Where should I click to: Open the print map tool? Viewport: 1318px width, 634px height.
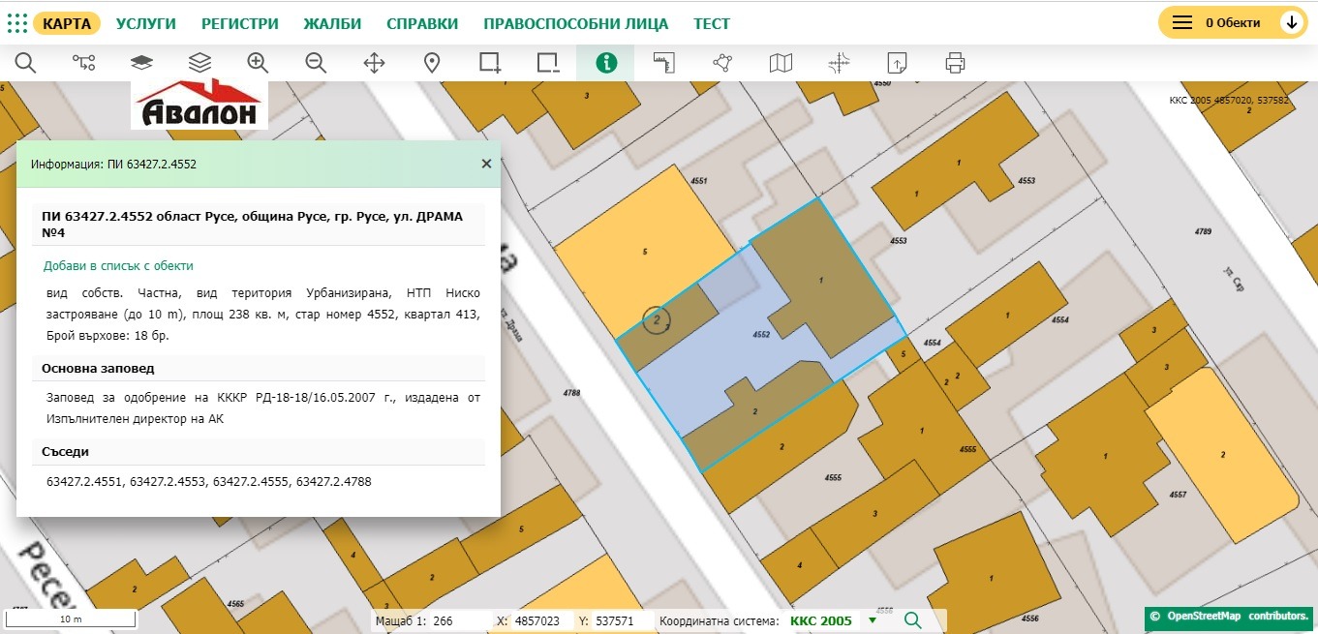pos(955,63)
